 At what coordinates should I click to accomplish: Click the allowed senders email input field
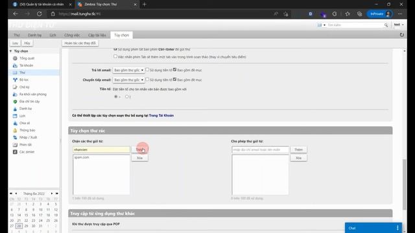[261, 150]
